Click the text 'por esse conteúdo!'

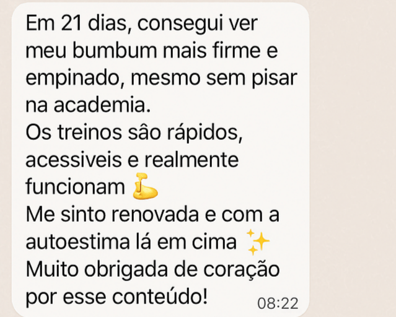pos(117,297)
